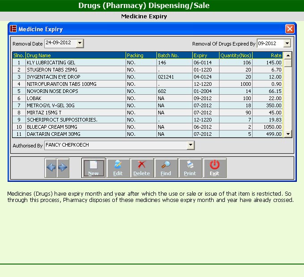Select the MIRTAZ 15MG T row
Image resolution: width=304 pixels, height=277 pixels.
coord(148,113)
